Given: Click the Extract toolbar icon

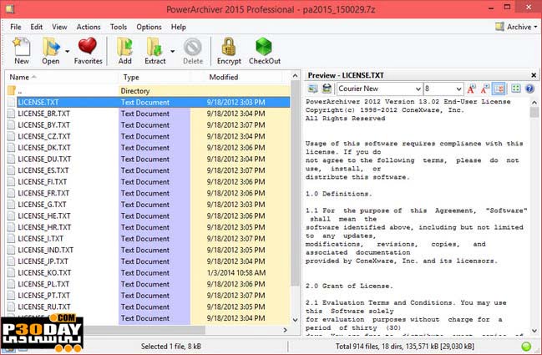Looking at the screenshot, I should coord(154,51).
